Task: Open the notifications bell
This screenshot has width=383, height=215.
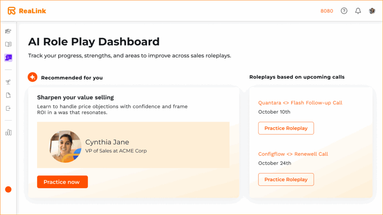Action: pos(358,11)
